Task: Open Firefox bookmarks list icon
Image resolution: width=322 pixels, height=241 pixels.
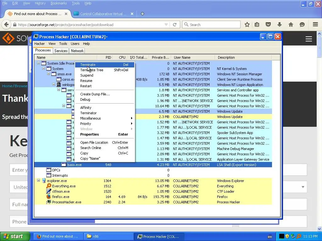Action: pos(257,24)
